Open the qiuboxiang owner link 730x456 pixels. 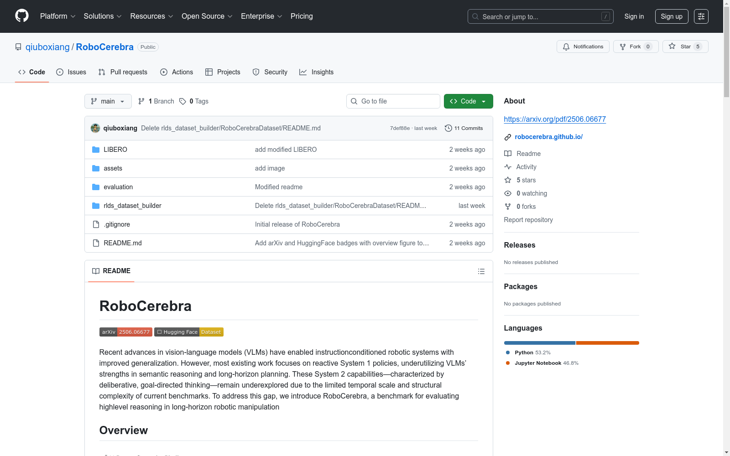(x=47, y=47)
